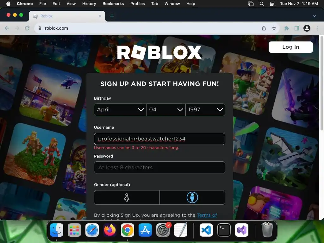Open Control Center in menu bar
Image resolution: width=324 pixels, height=243 pixels.
click(272, 3)
